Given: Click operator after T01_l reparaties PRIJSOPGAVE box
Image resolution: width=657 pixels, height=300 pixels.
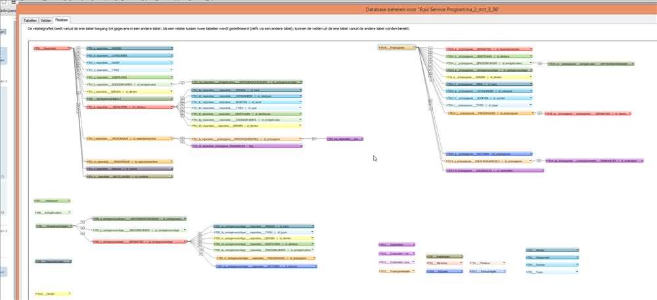Looking at the screenshot, I should point(182,138).
